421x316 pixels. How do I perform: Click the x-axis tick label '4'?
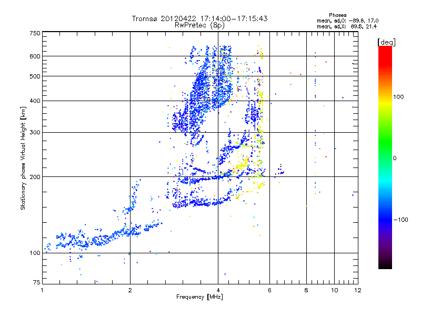[x=218, y=290]
